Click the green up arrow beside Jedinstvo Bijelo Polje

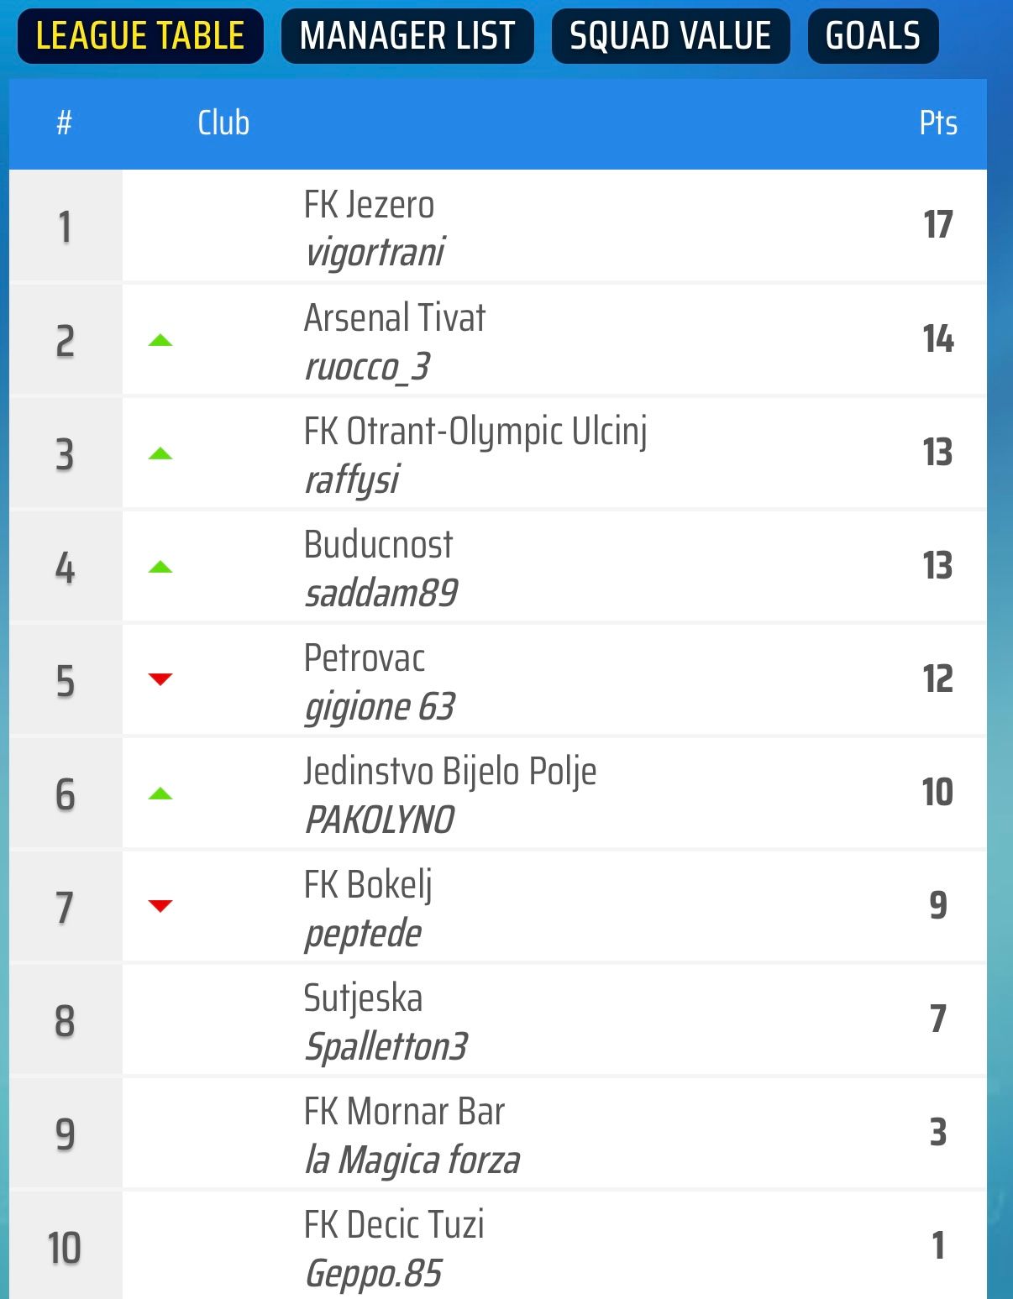click(160, 794)
